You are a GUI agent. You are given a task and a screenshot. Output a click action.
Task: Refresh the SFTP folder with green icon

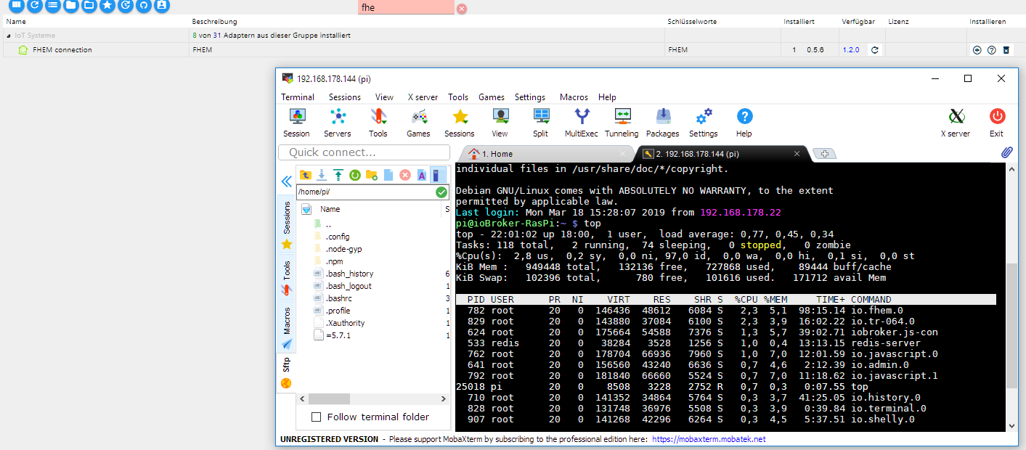355,175
